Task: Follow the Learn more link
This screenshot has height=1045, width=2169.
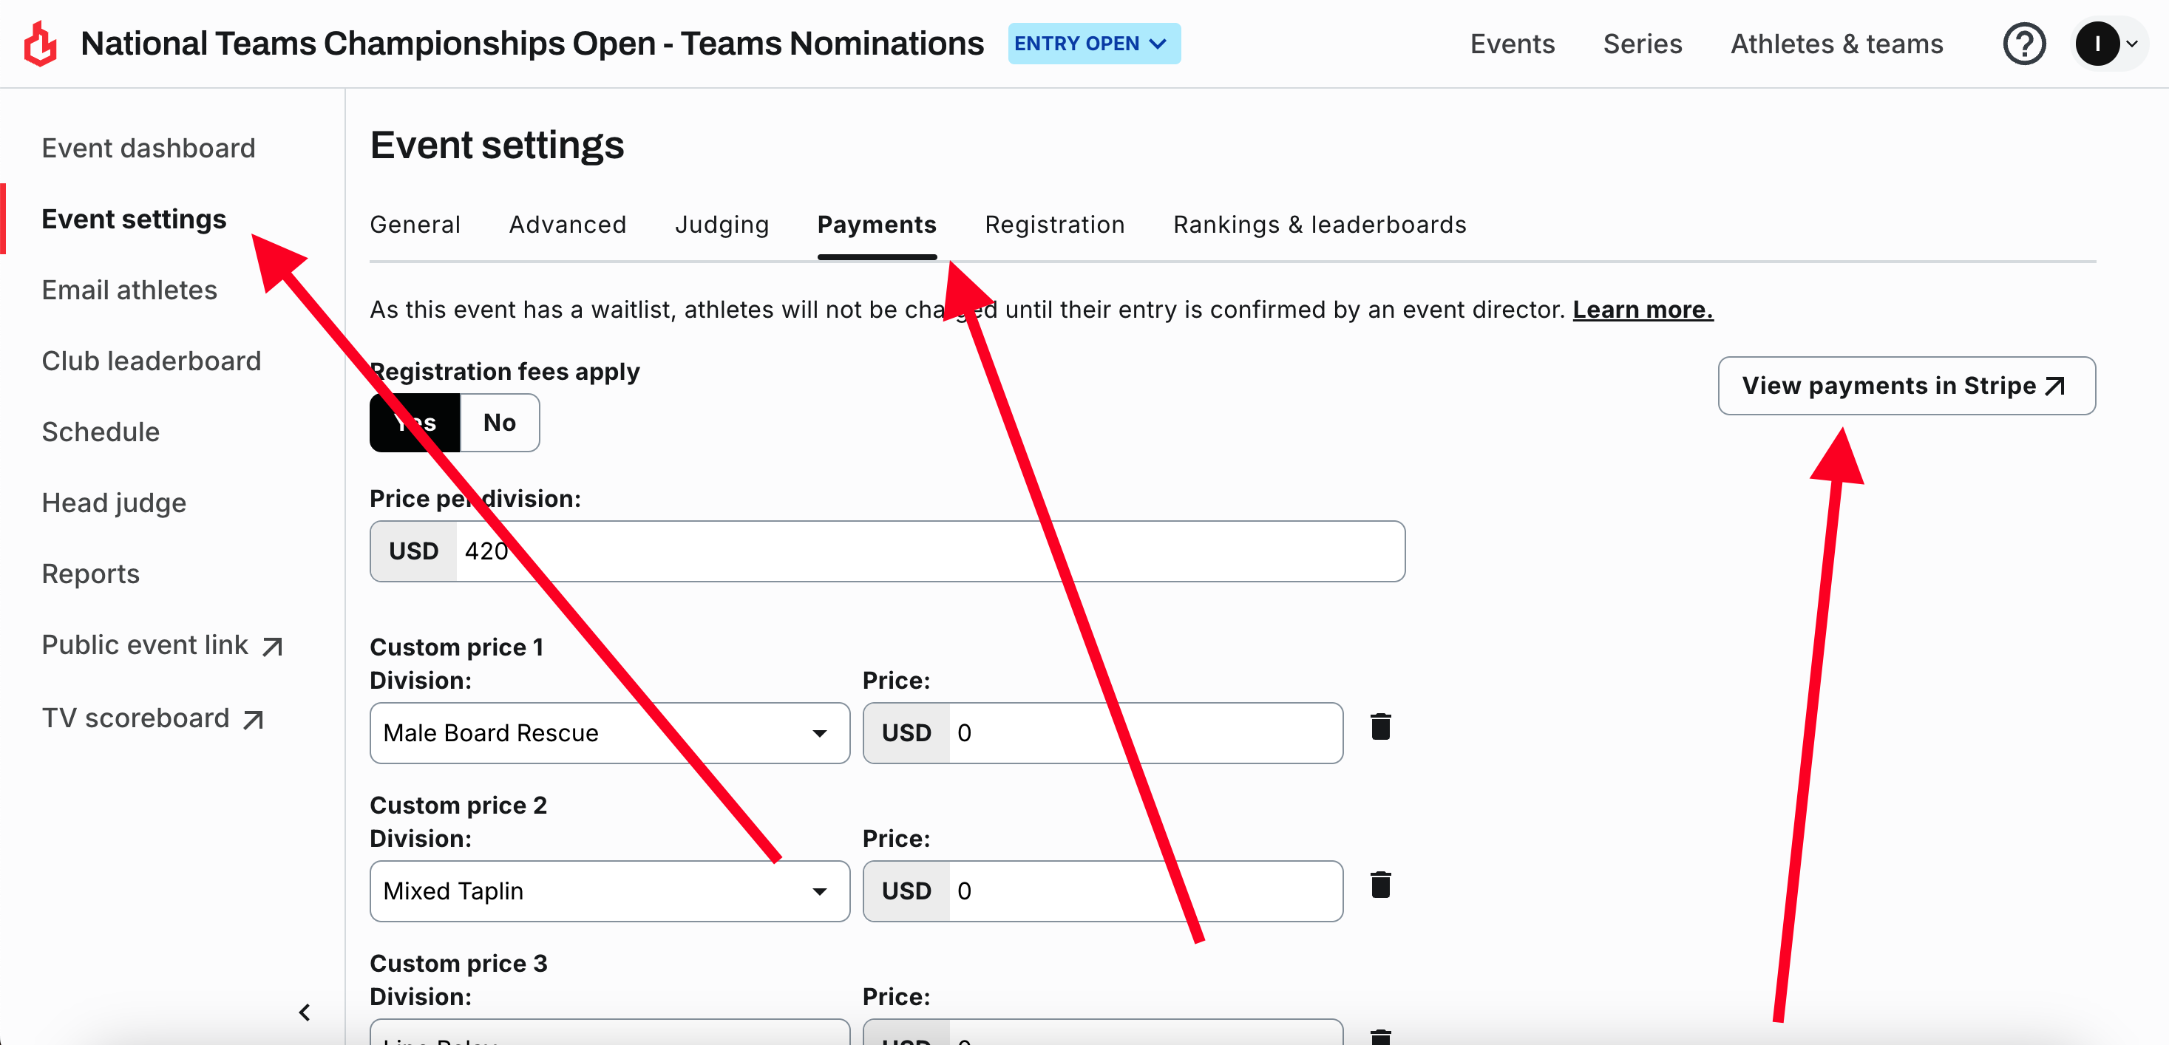Action: point(1643,310)
